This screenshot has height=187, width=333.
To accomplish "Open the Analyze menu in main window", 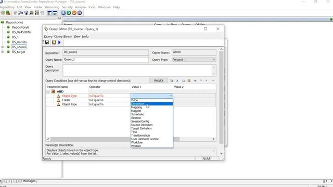I will coord(80,7).
